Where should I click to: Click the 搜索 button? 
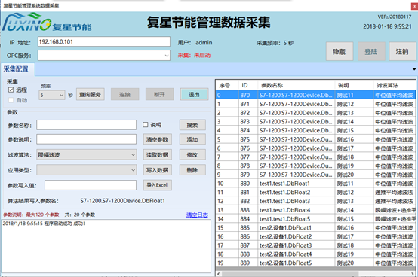click(x=192, y=125)
